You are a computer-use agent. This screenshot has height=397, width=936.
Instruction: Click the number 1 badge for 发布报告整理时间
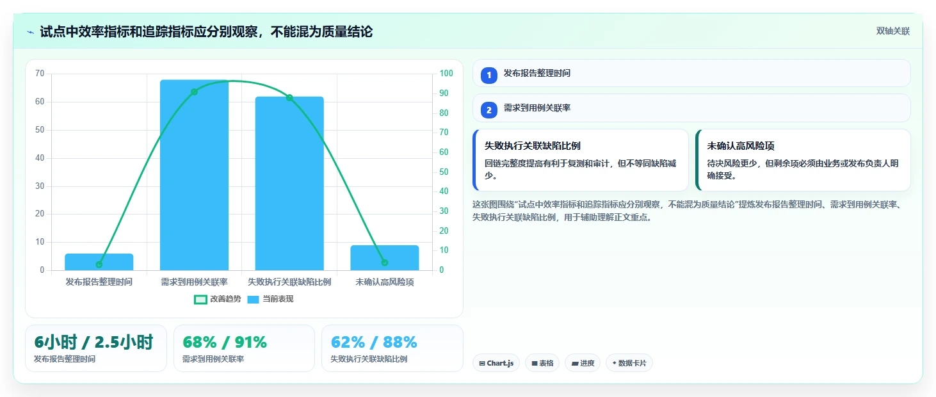click(x=489, y=75)
